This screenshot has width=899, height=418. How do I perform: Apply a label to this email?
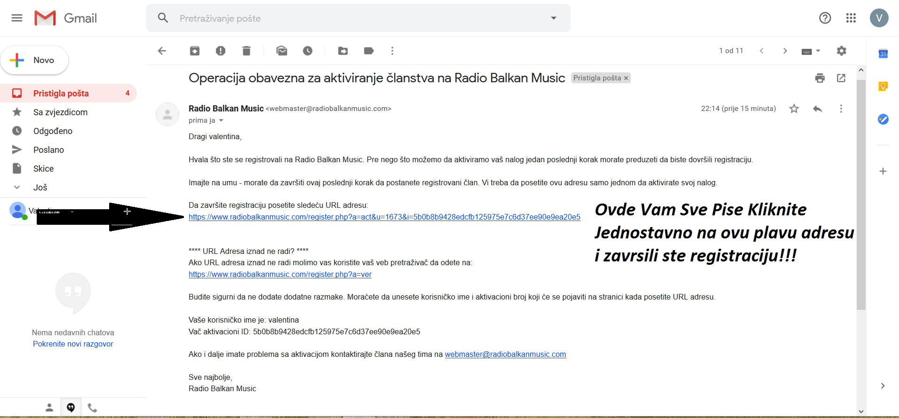pos(369,51)
